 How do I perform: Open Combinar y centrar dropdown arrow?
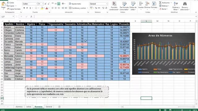(87, 8)
